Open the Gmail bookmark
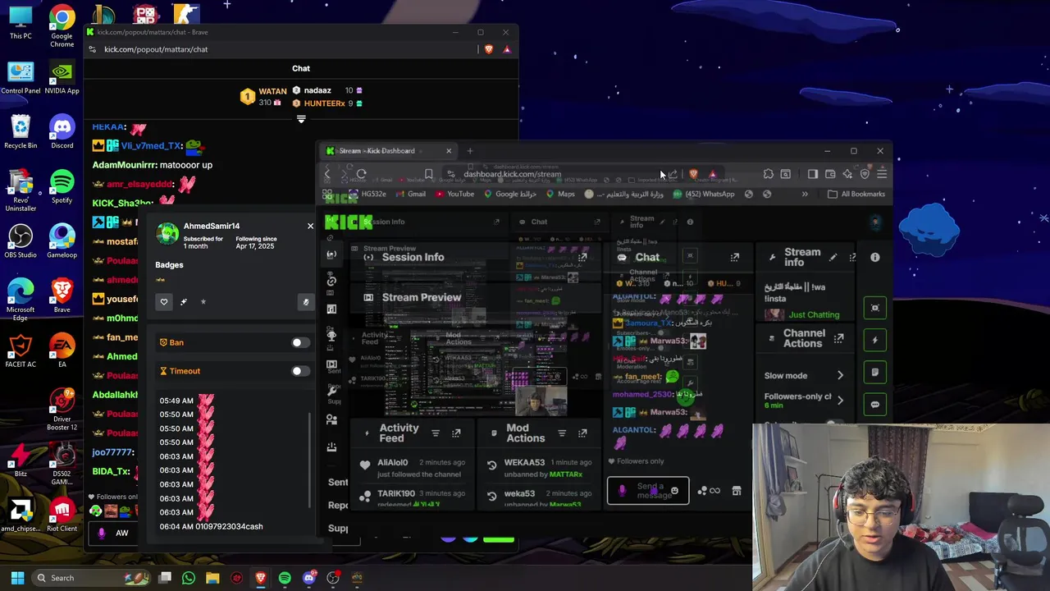This screenshot has height=591, width=1050. tap(410, 195)
